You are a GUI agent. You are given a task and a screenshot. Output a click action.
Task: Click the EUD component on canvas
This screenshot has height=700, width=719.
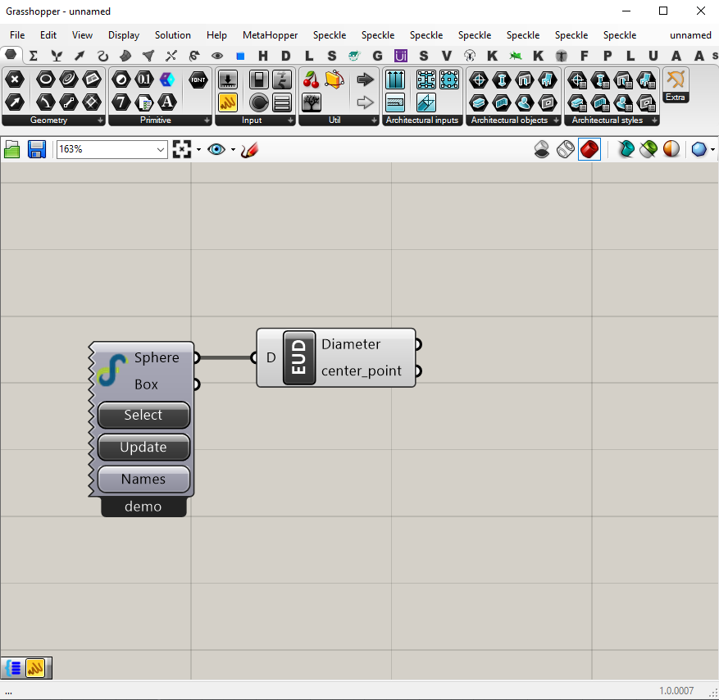point(299,357)
